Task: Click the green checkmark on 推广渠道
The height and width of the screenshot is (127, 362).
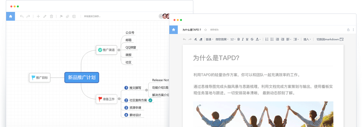Action: point(100,50)
